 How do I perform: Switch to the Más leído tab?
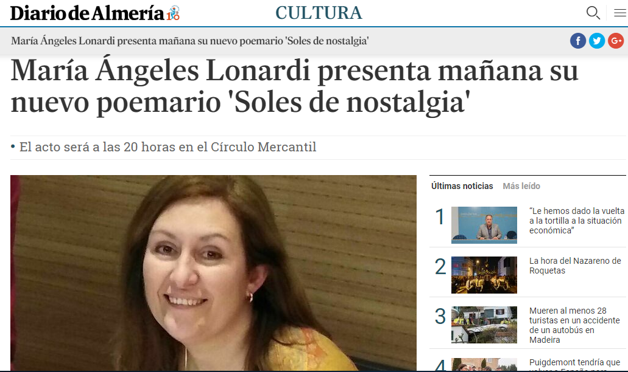click(521, 186)
